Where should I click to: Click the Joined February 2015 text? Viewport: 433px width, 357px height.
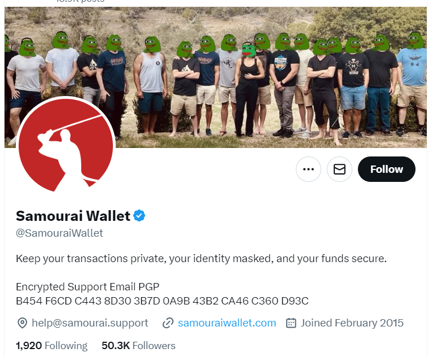tap(352, 323)
